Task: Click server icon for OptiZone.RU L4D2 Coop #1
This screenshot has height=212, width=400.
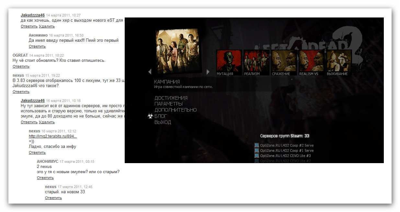Action: 257,151
